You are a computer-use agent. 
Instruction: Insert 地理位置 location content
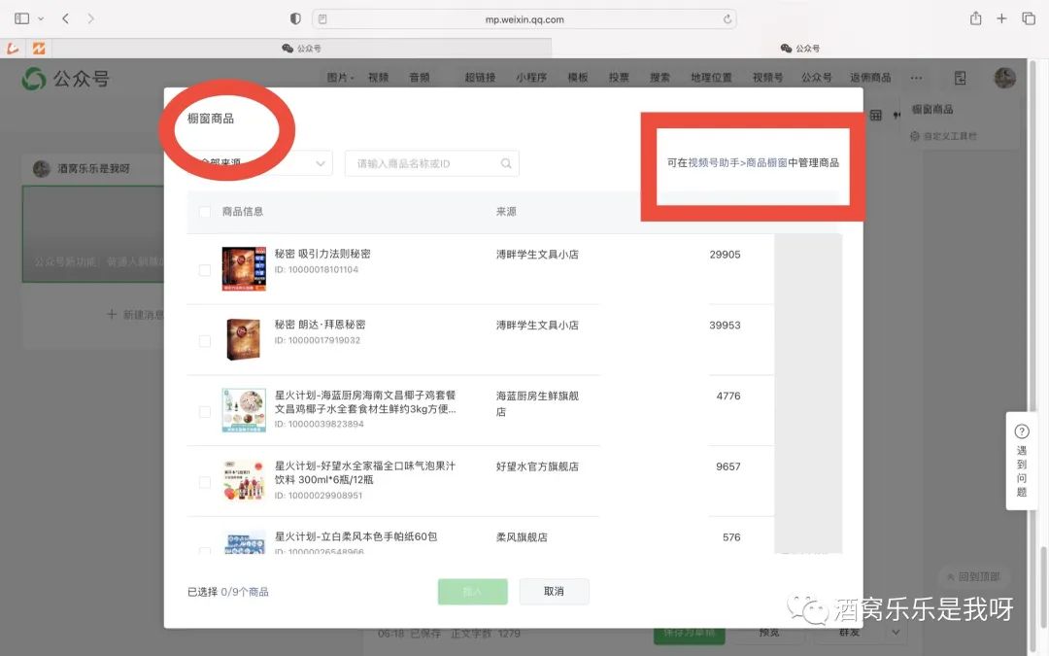click(x=712, y=78)
